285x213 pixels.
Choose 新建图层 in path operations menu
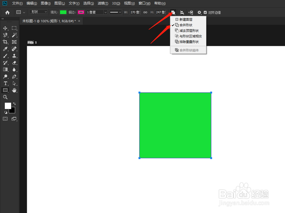[x=188, y=19]
